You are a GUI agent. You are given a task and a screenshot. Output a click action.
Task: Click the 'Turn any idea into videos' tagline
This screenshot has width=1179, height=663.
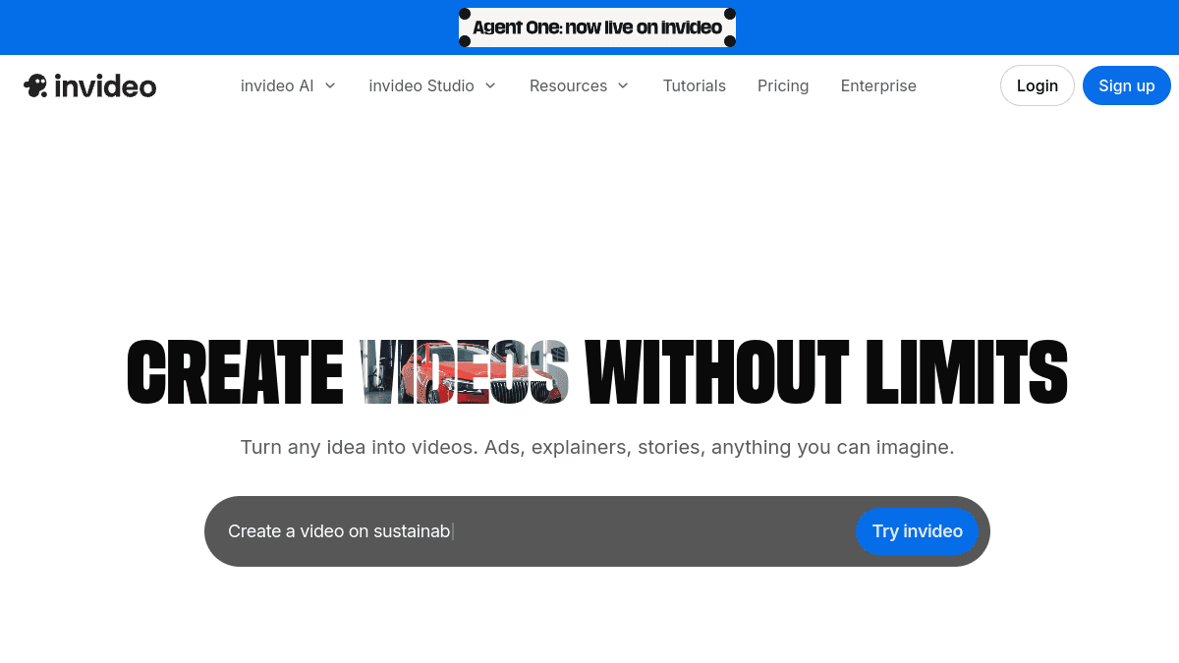(x=597, y=447)
